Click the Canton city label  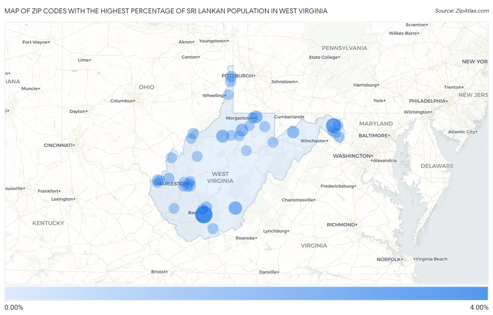click(190, 57)
